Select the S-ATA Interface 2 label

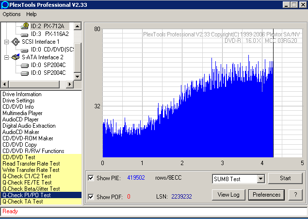pos(43,57)
